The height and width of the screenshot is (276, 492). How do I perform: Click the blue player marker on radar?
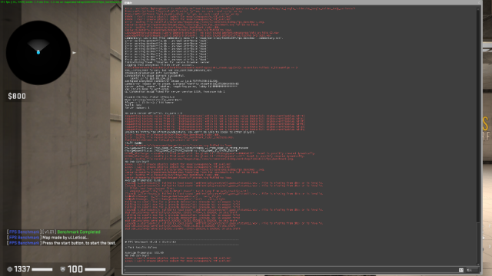click(x=38, y=52)
